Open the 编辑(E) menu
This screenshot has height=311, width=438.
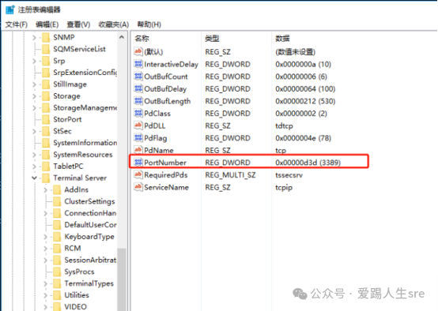point(47,24)
